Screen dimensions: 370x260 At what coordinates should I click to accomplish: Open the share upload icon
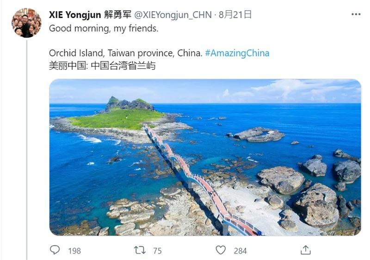tap(306, 250)
